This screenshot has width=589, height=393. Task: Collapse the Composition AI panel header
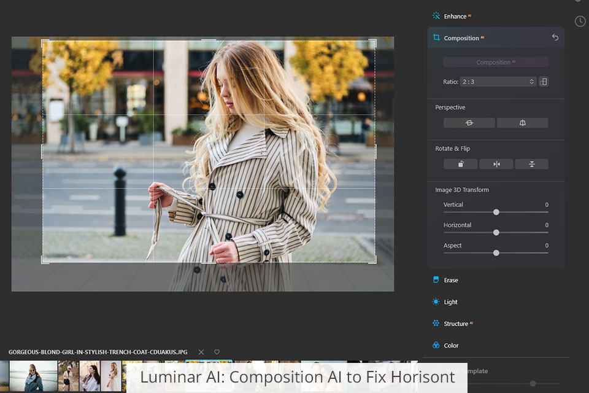(x=496, y=37)
